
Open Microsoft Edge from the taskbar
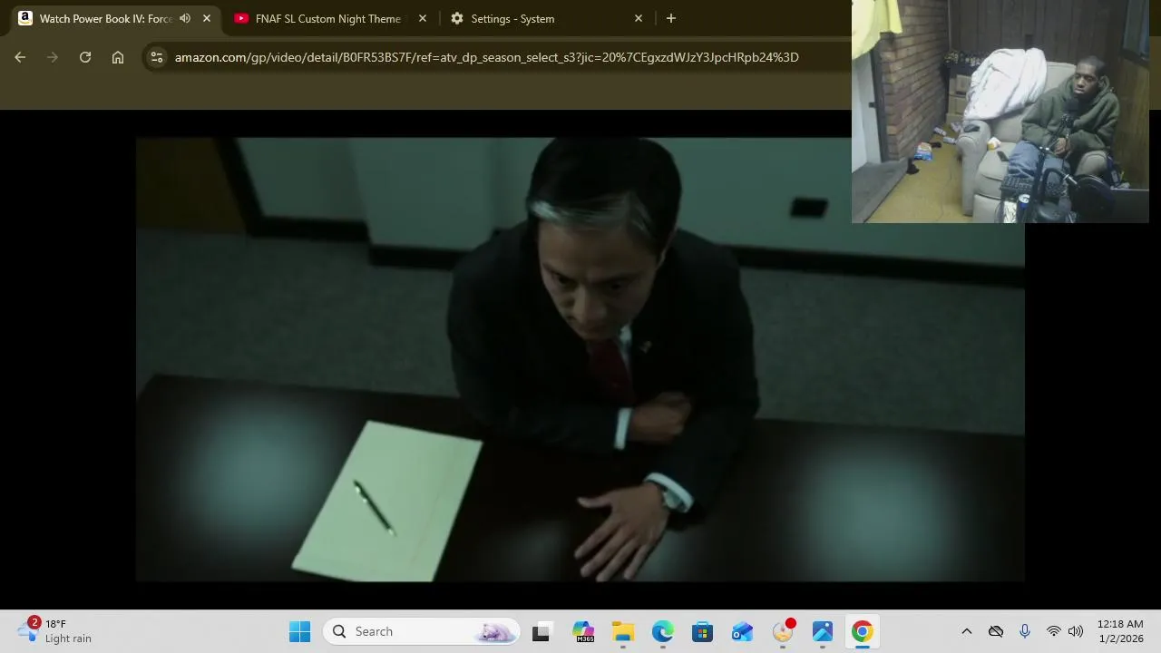pyautogui.click(x=663, y=631)
